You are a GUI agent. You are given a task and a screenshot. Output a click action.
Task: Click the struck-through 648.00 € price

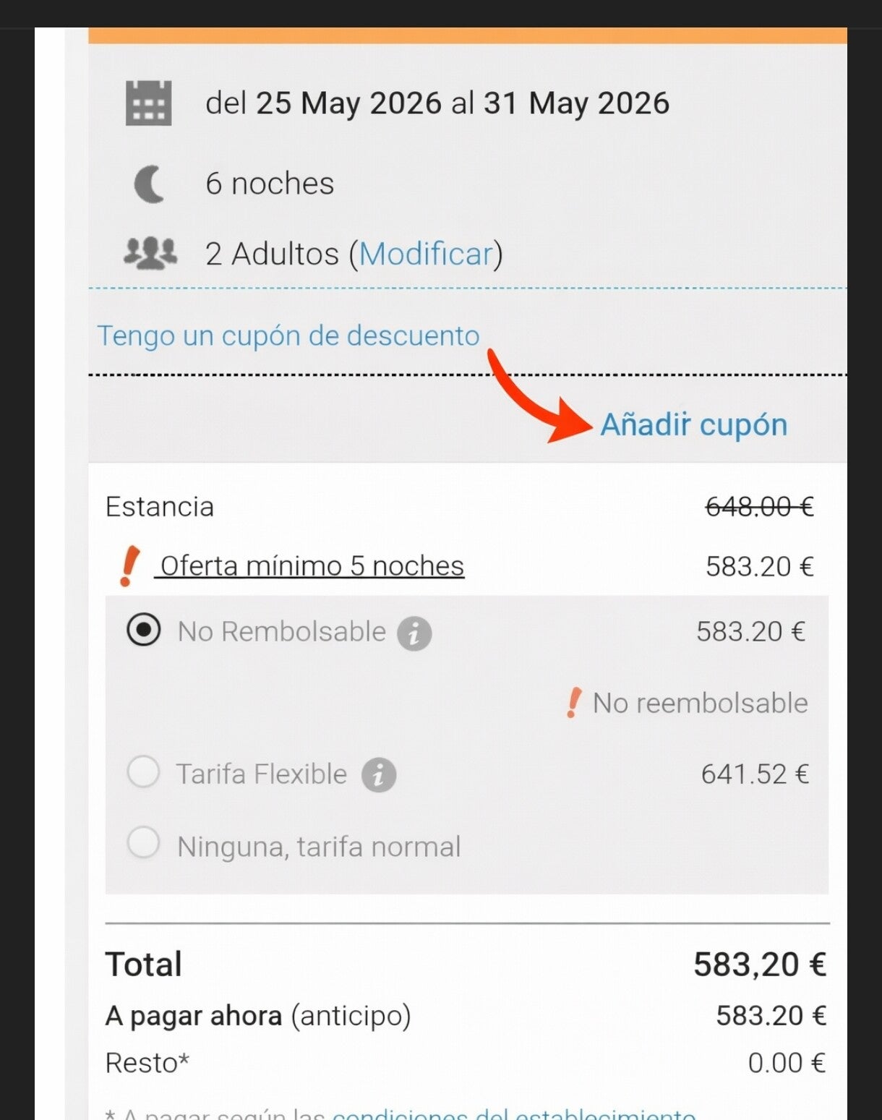[x=759, y=507]
